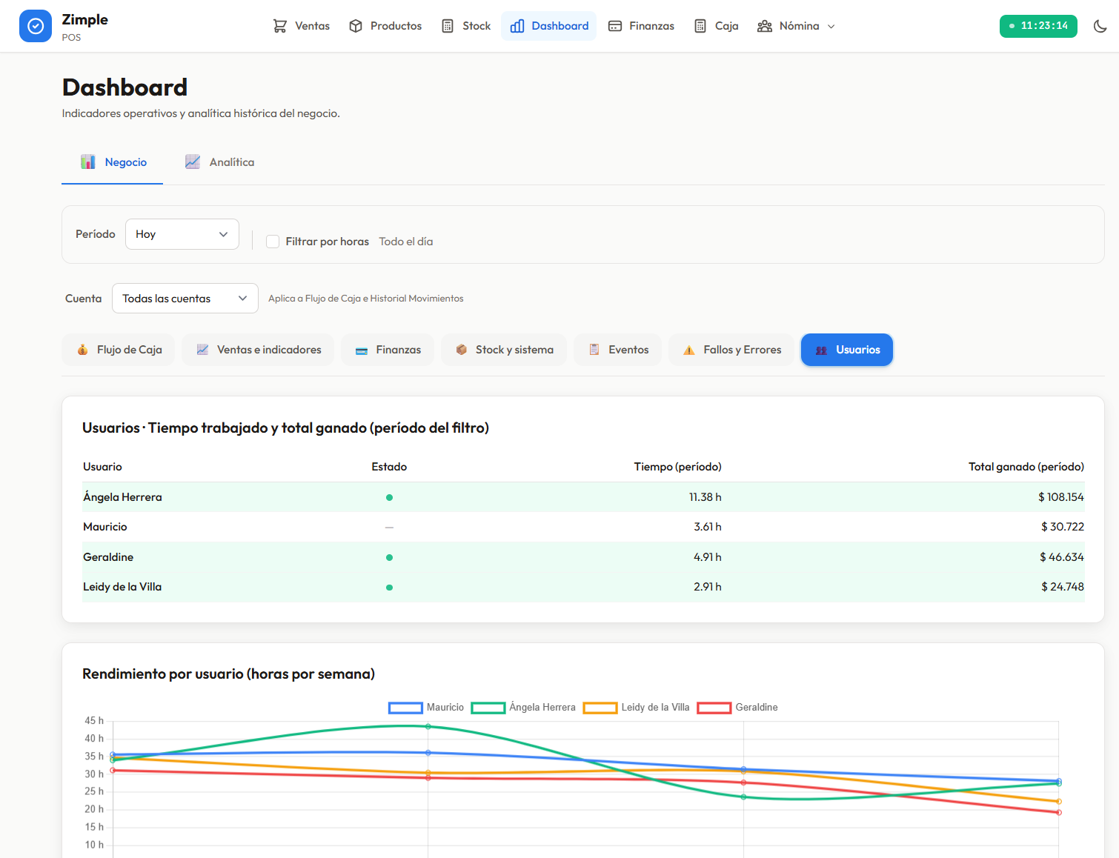Click the Nómina people icon
The height and width of the screenshot is (858, 1119).
765,26
